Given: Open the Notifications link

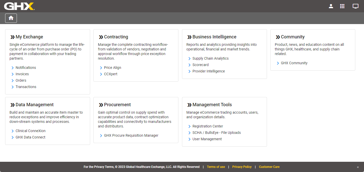Looking at the screenshot, I should pos(26,68).
